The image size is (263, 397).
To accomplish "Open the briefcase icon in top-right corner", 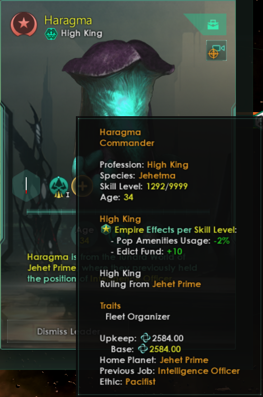I will click(x=213, y=24).
